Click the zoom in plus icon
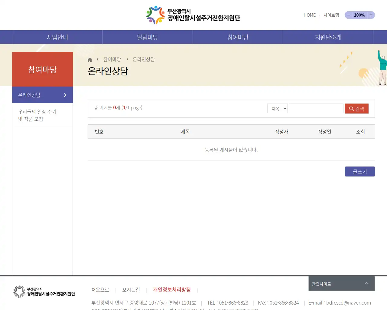Image resolution: width=387 pixels, height=310 pixels. (371, 15)
